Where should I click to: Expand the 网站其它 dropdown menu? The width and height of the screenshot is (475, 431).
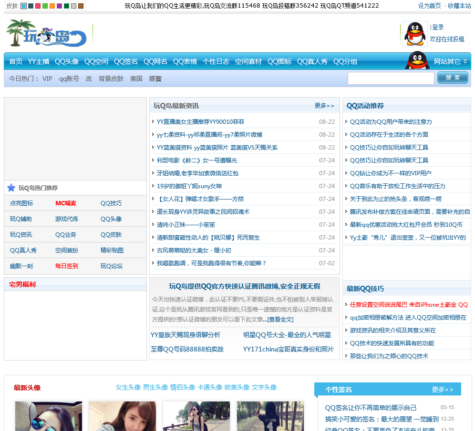click(450, 61)
